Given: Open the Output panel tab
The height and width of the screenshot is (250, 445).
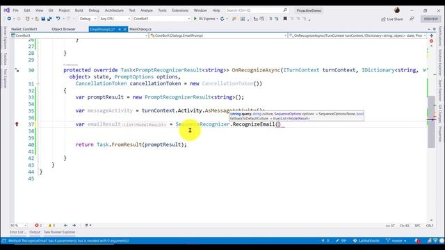Looking at the screenshot, I should [35, 232].
